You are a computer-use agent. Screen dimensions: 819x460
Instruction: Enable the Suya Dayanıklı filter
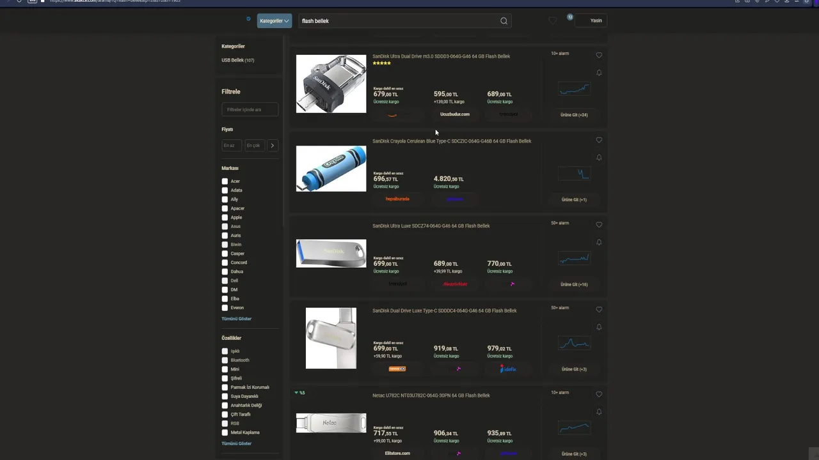coord(225,396)
